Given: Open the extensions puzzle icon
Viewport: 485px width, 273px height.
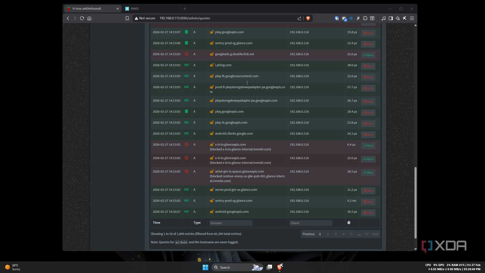Looking at the screenshot, I should click(365, 18).
